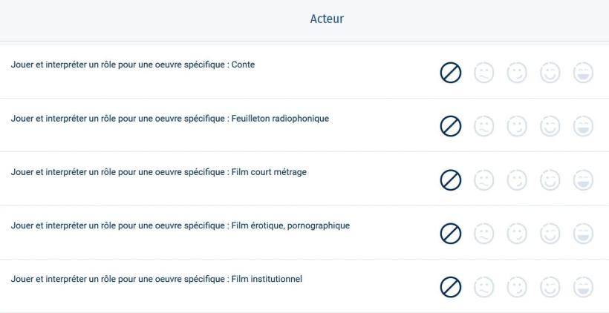
Task: Choose the unsure face for Film institutionnel
Action: (x=484, y=287)
